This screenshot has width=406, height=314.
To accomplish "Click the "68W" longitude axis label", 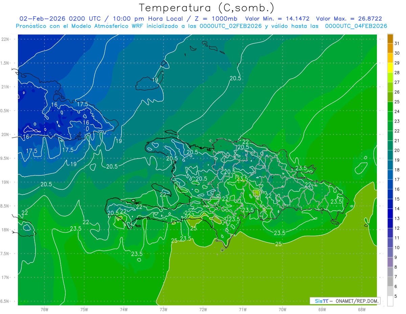I will [362, 309].
